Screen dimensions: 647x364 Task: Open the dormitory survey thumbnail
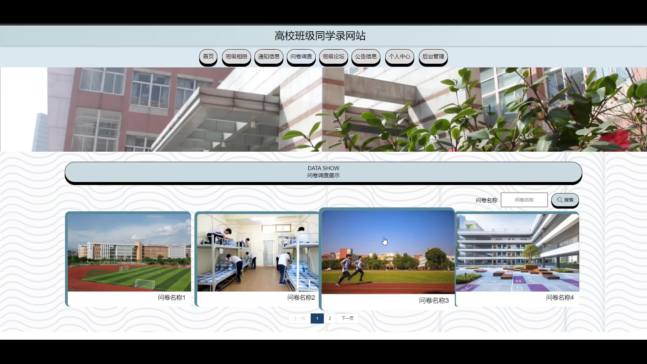258,253
